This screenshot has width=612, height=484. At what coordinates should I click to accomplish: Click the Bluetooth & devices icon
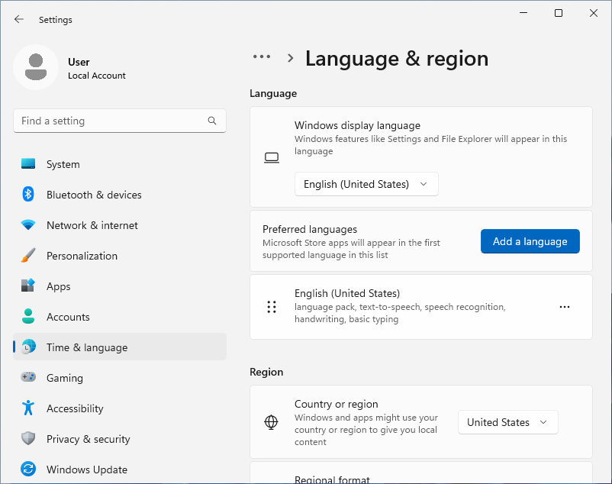tap(28, 195)
